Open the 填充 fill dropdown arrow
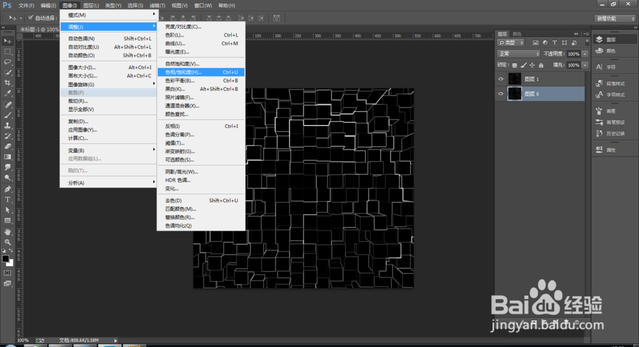Viewport: 639px width, 347px height. (585, 65)
